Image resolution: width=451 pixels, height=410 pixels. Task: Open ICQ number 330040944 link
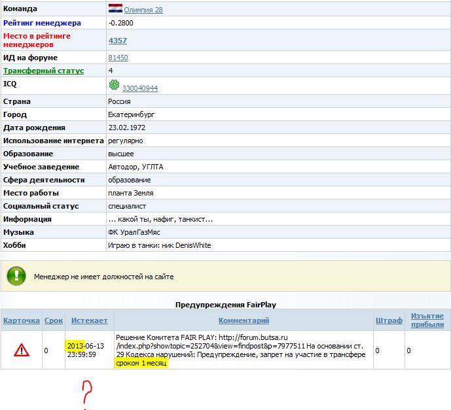140,88
